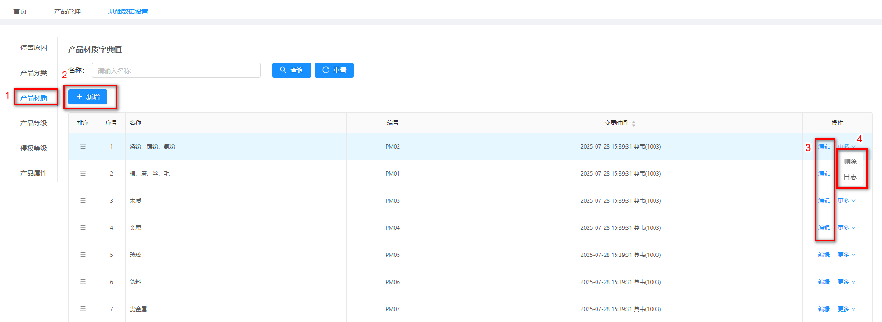Click the 查询 search button
Image resolution: width=882 pixels, height=322 pixels.
(291, 70)
